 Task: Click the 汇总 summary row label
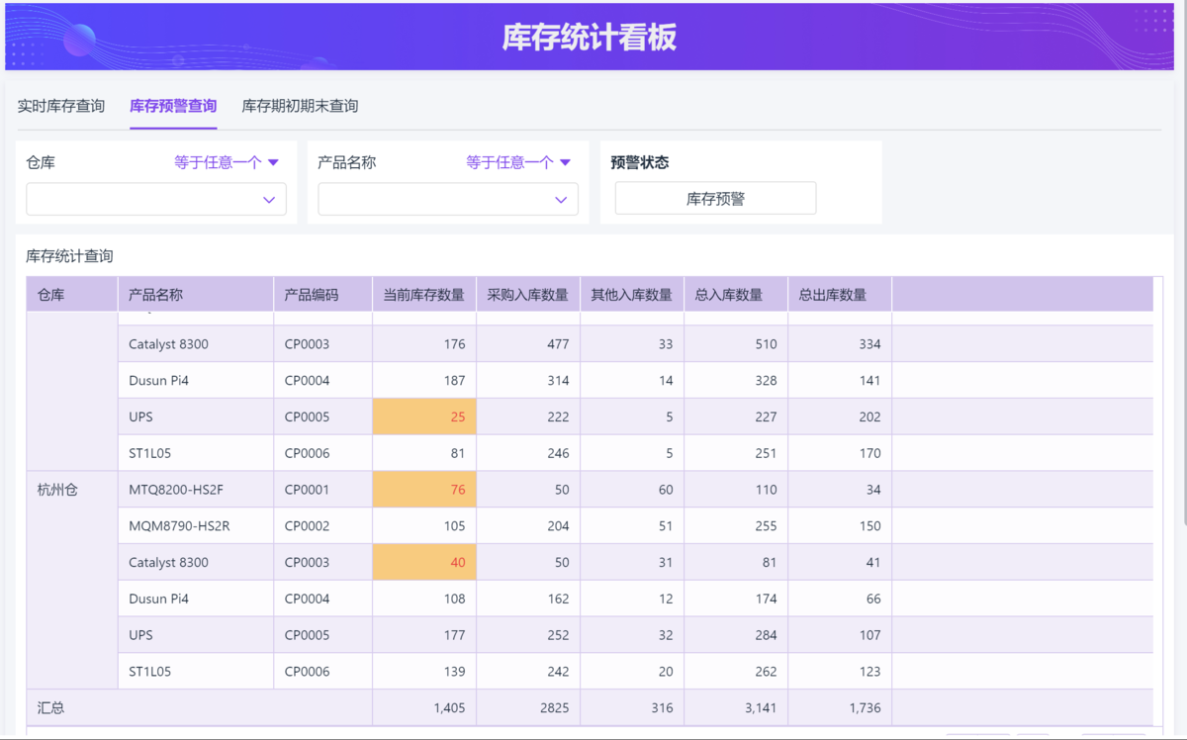50,708
